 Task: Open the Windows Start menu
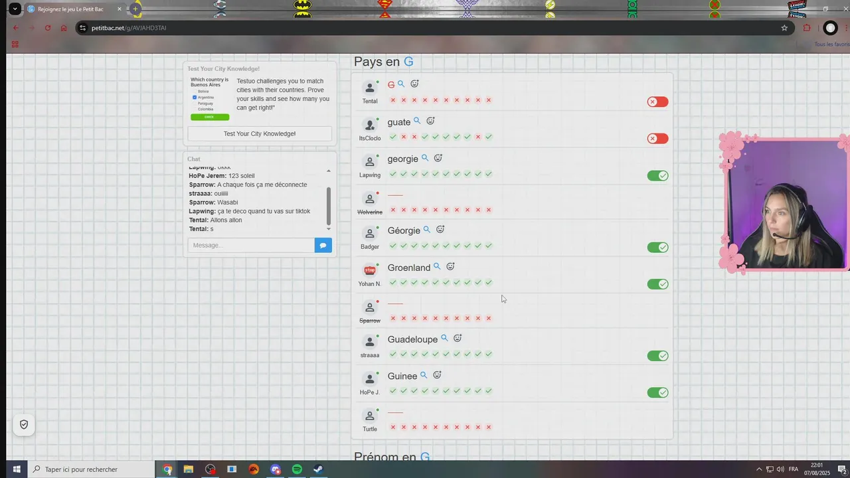[x=17, y=469]
